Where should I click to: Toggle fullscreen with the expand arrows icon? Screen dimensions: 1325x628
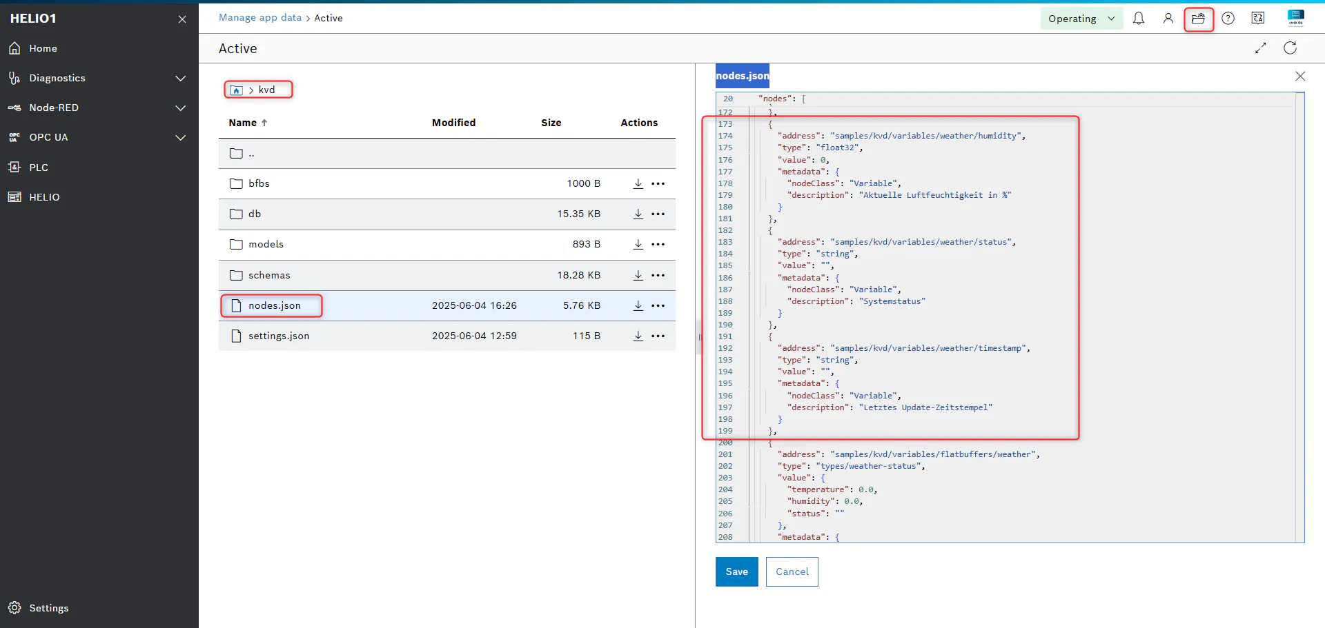pos(1261,48)
